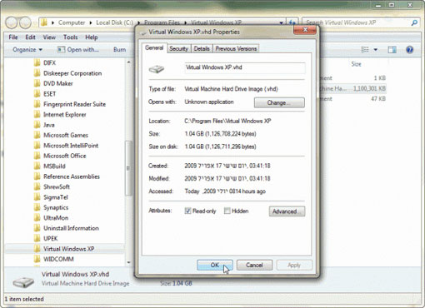Select Reference Assemblies folder

click(x=72, y=176)
